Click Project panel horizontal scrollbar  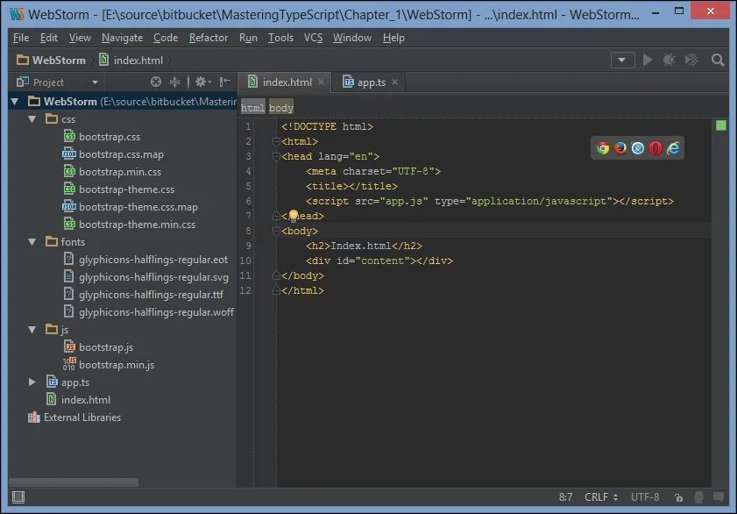click(74, 482)
